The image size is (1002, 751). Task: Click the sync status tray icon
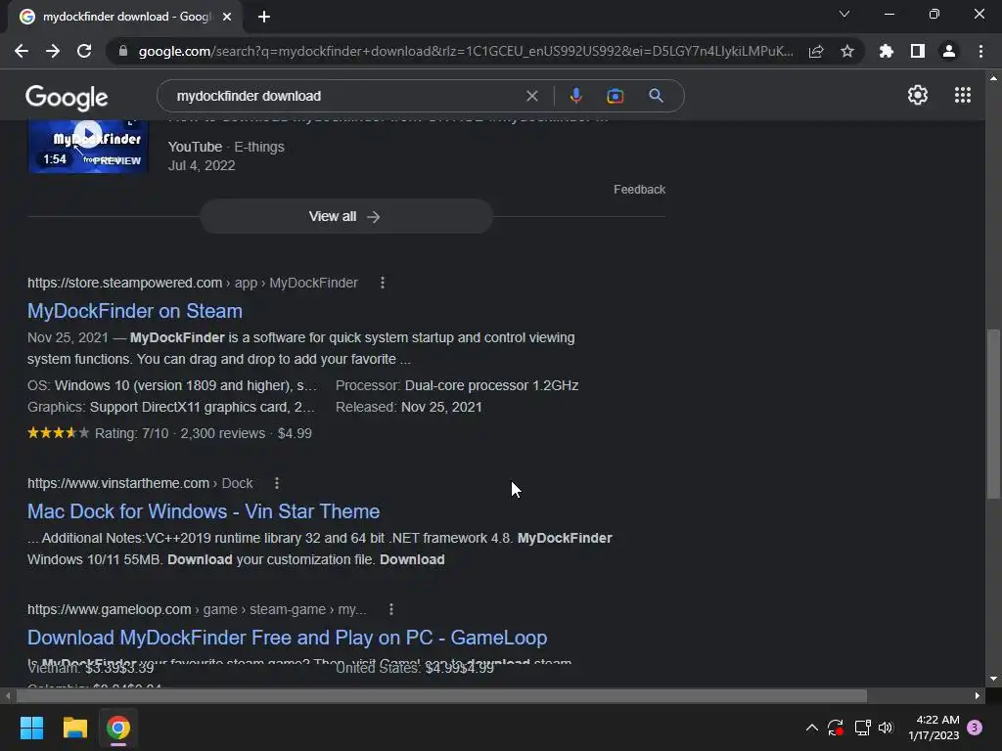pos(836,728)
